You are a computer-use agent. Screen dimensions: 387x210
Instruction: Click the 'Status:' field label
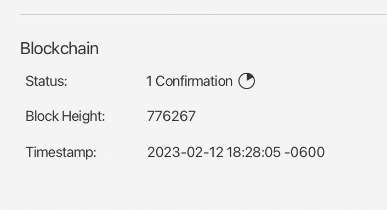point(47,81)
